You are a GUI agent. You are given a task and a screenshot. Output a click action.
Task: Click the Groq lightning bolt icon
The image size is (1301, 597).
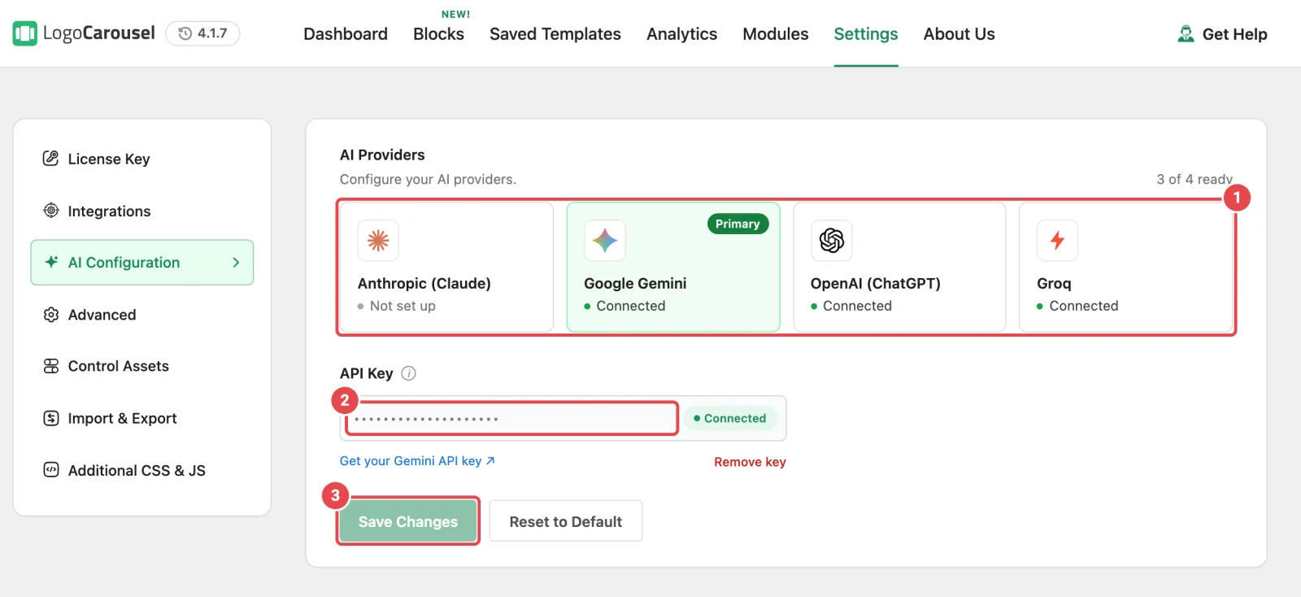[x=1057, y=240]
